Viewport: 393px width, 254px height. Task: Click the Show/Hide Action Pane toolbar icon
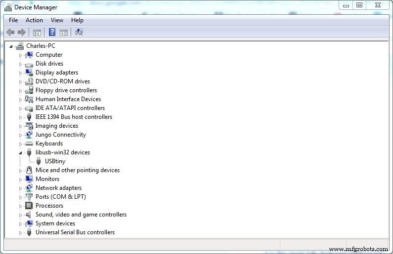[x=64, y=33]
